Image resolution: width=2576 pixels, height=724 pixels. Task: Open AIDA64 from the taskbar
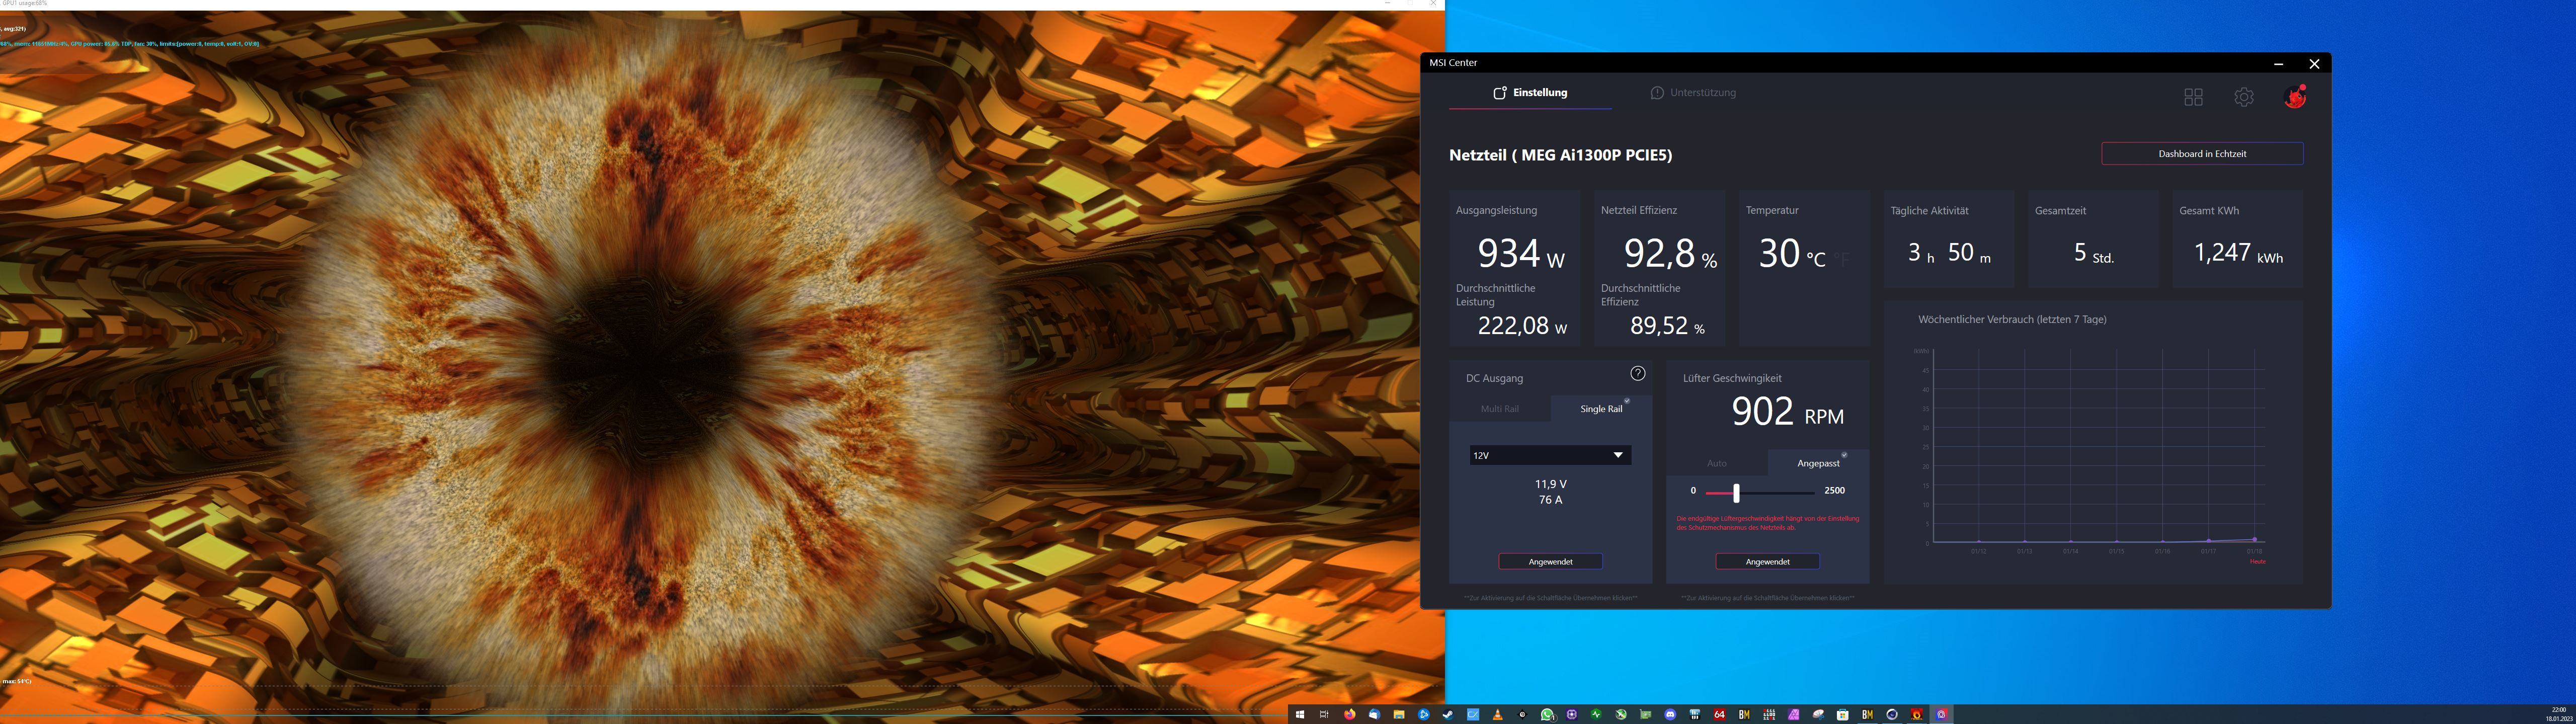point(1720,714)
